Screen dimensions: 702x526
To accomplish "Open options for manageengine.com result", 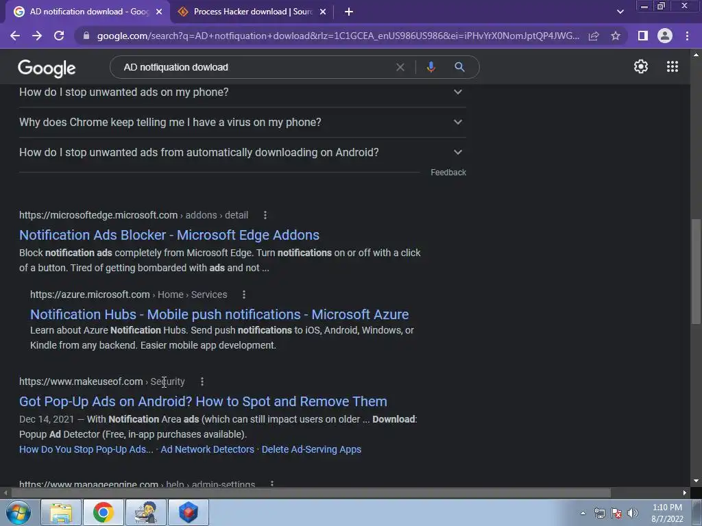I will point(271,484).
